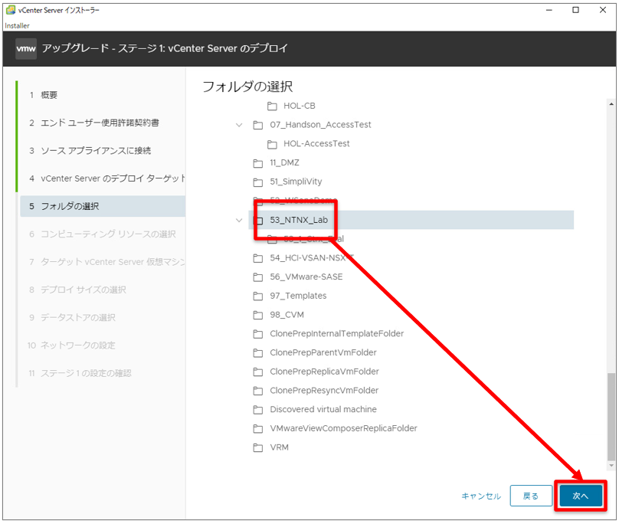Select the HOL-AccessTest folder name
Screen dimensions: 619x524
(x=316, y=144)
